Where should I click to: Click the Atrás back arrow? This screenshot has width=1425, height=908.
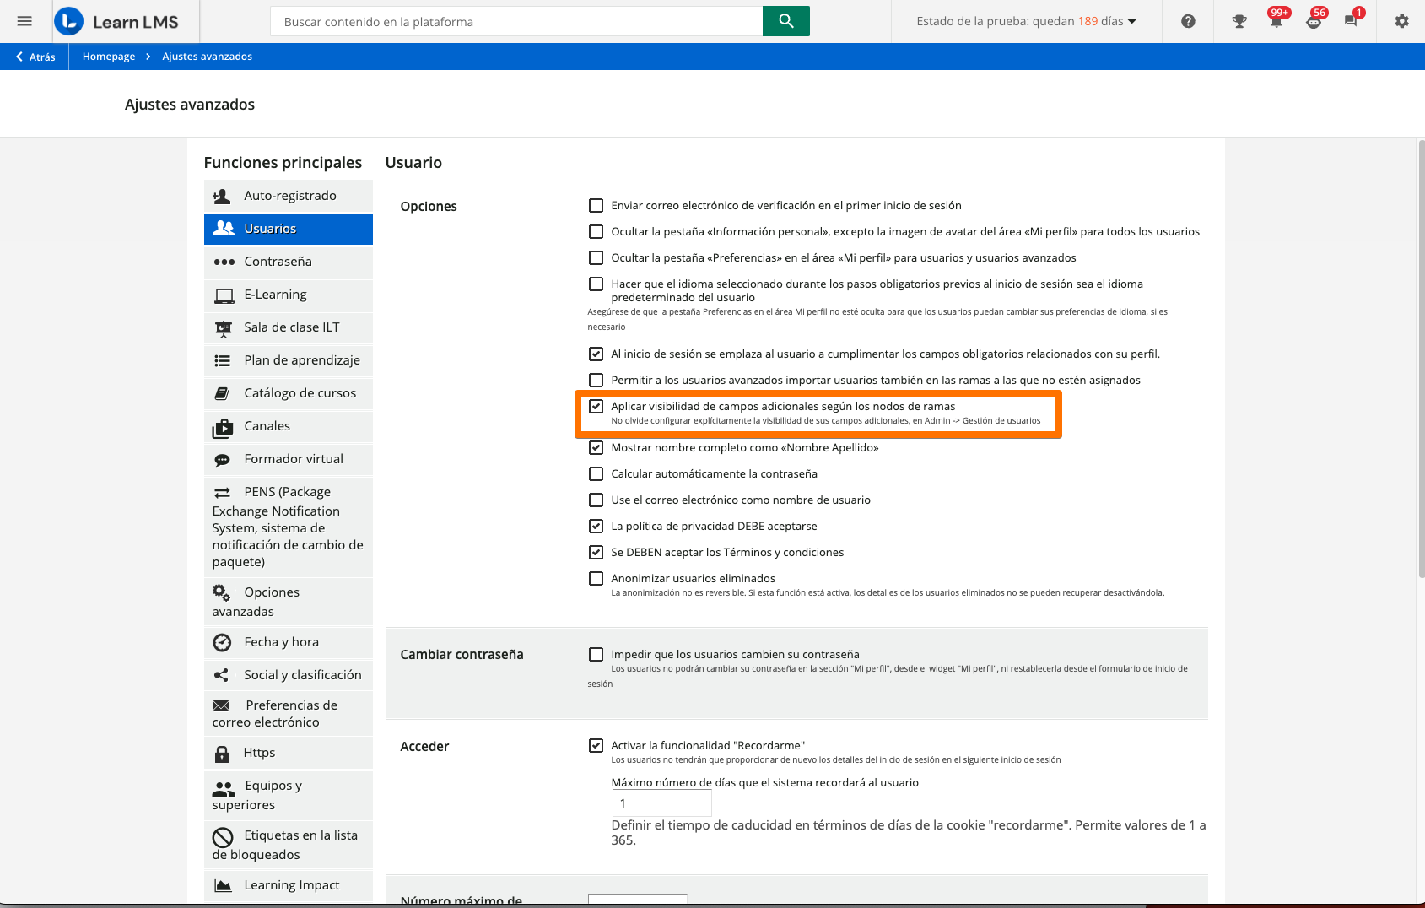pos(19,57)
